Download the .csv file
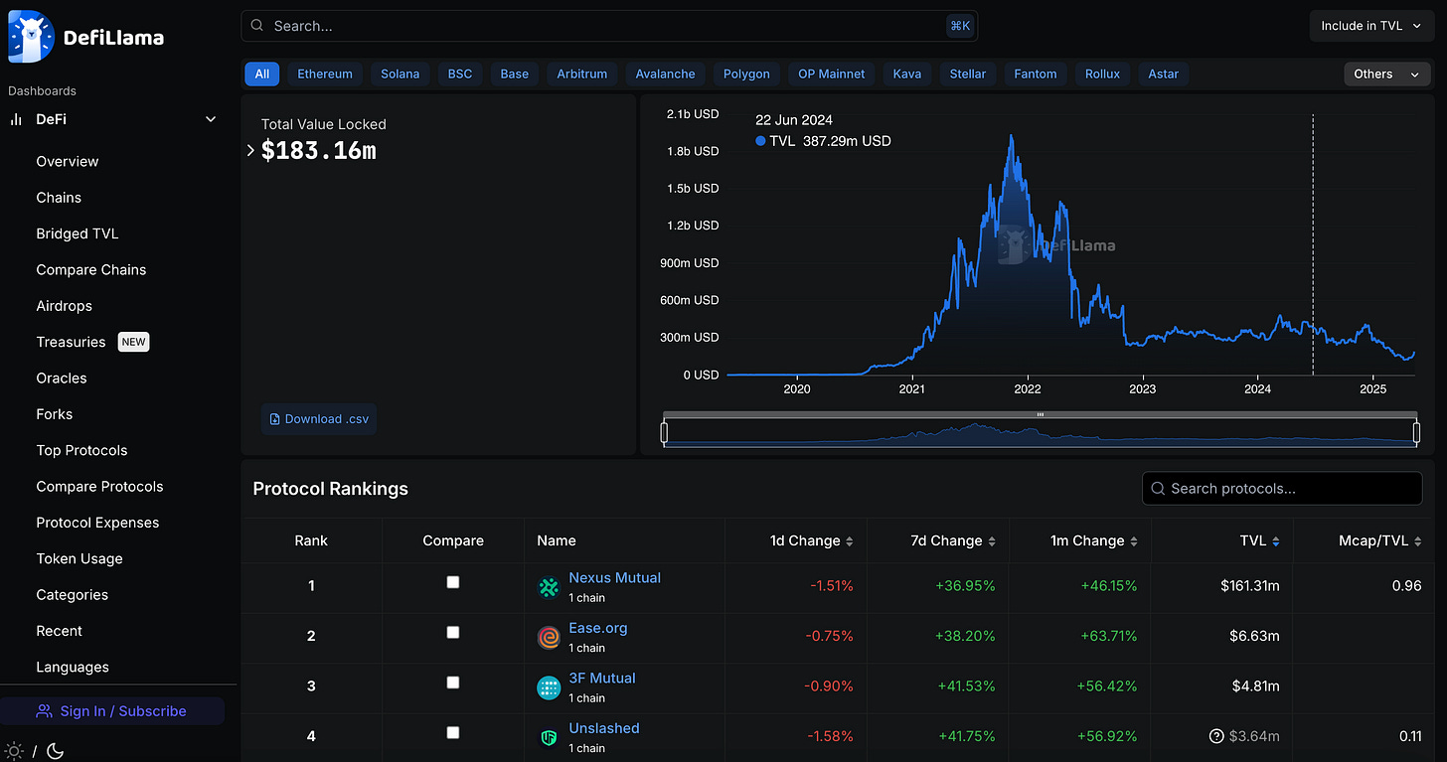 click(x=319, y=419)
